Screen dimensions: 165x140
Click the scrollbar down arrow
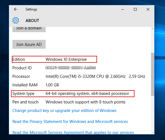[x=153, y=133]
